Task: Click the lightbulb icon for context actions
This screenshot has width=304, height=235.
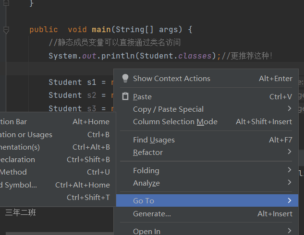Action: click(125, 78)
